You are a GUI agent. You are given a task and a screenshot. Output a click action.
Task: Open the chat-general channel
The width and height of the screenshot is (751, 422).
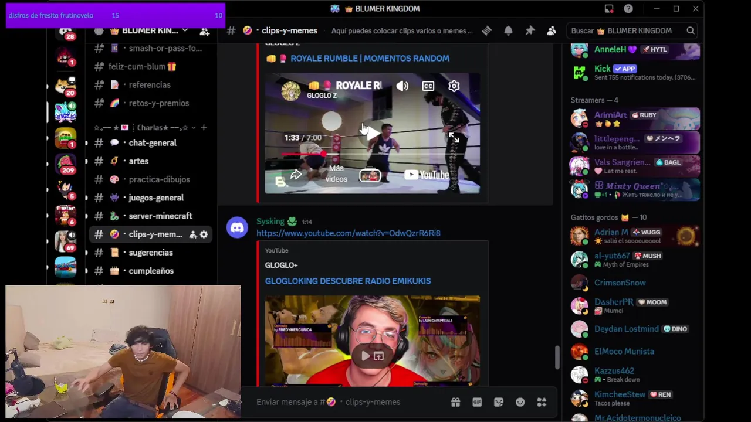153,143
